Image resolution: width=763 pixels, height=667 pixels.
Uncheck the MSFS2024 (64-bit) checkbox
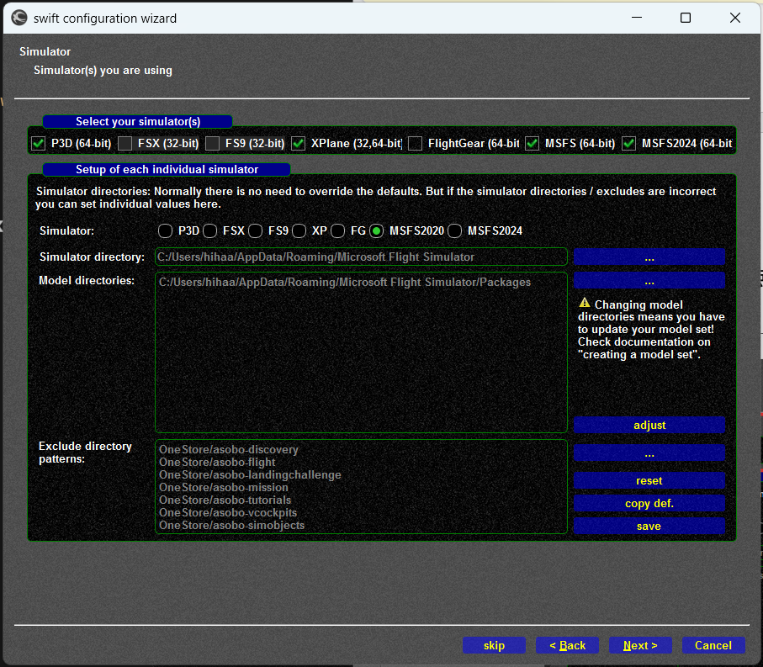pos(628,144)
